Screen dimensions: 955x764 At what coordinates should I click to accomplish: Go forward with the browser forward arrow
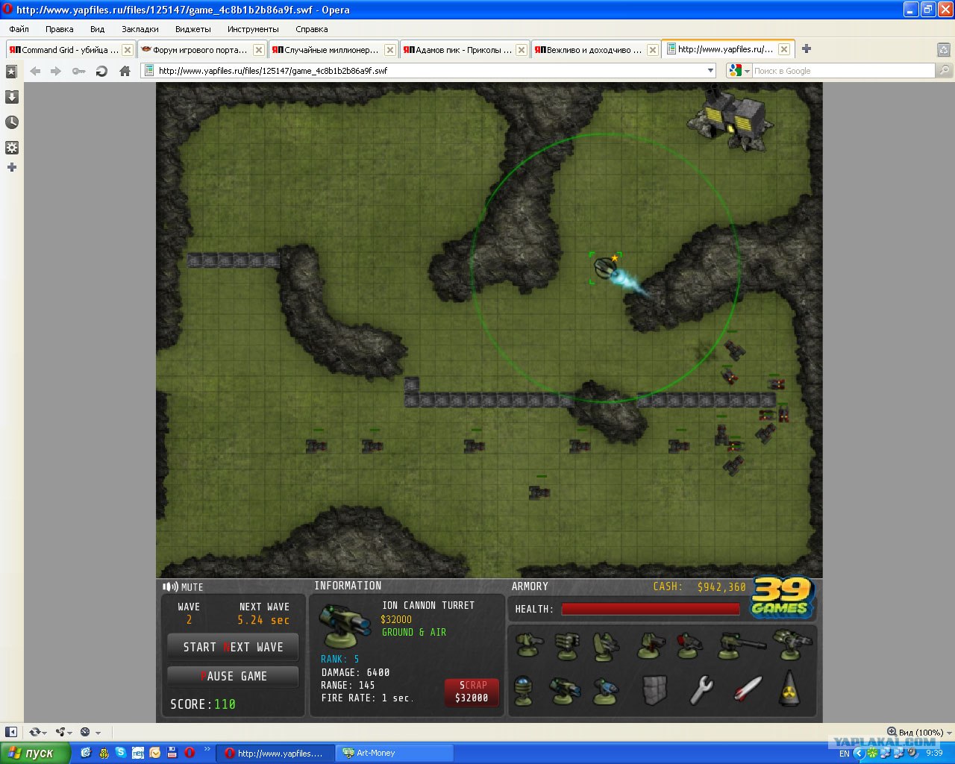56,71
